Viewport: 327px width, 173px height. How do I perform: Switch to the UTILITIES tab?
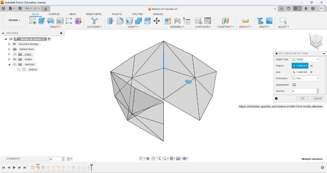click(137, 14)
